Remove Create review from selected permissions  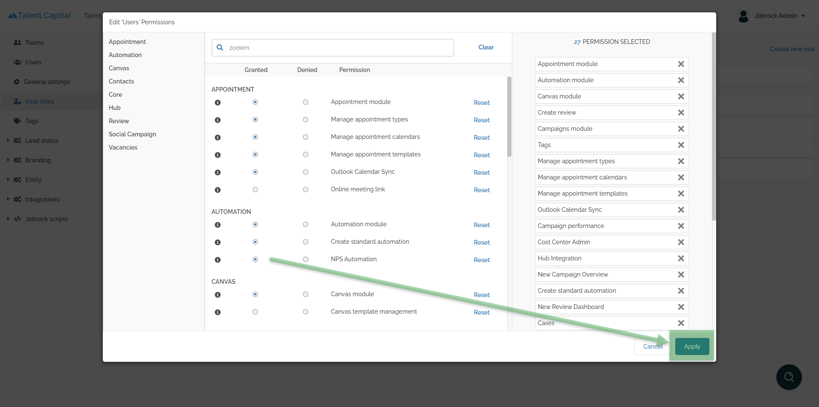tap(681, 113)
